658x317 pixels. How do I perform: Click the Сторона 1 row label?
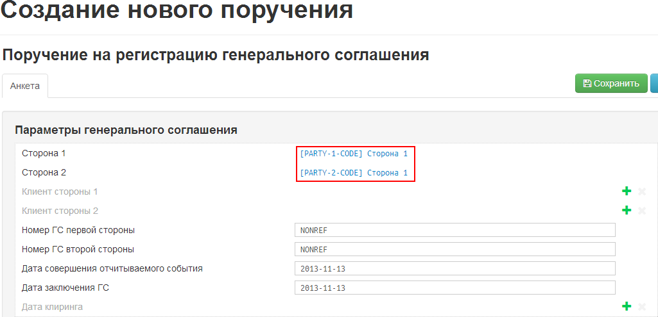[x=44, y=153]
